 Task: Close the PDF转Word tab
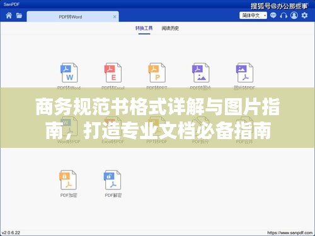pyautogui.click(x=115, y=17)
